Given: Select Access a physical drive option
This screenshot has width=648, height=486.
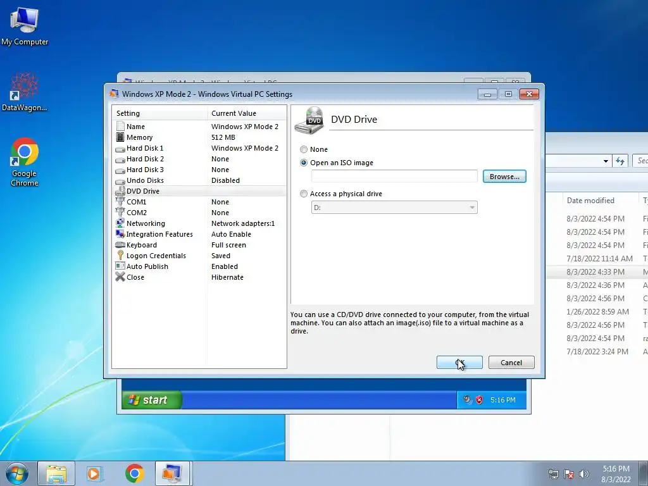Looking at the screenshot, I should 304,194.
